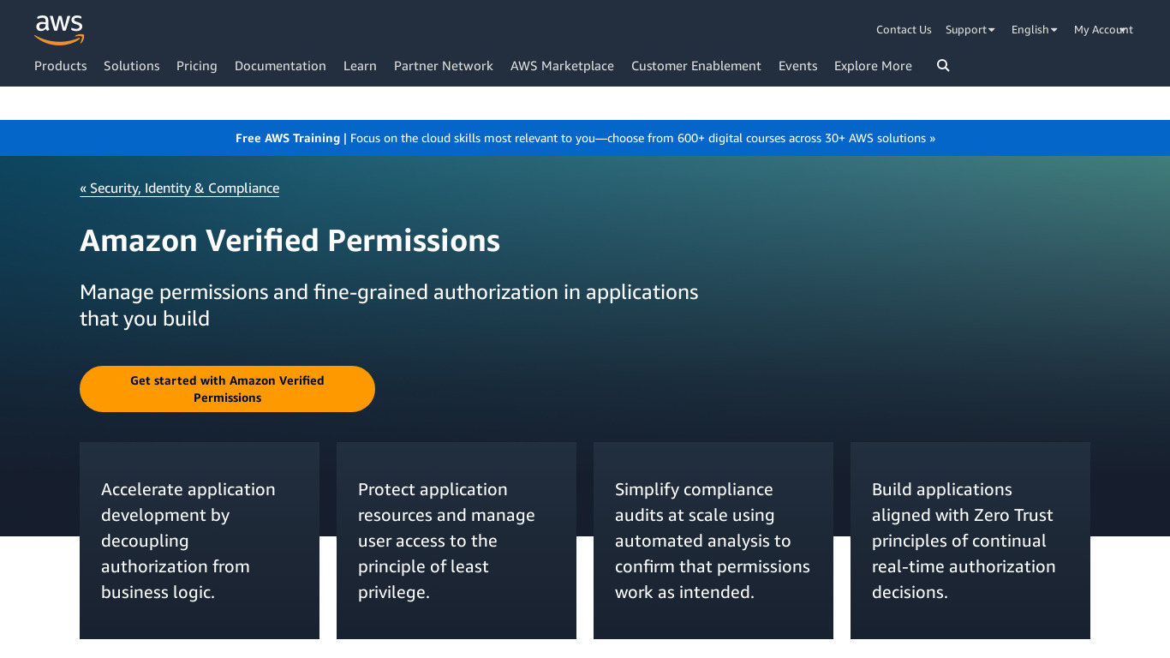Open the Products menu
This screenshot has width=1170, height=658.
61,66
